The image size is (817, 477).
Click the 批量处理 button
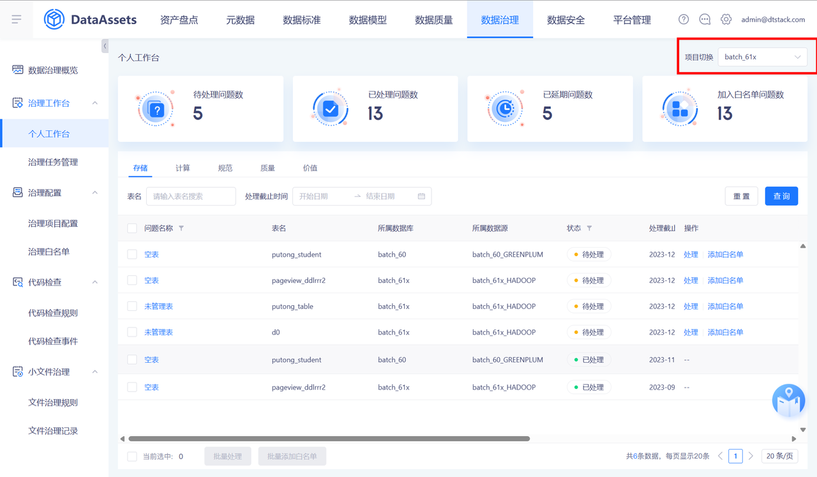[x=228, y=457]
